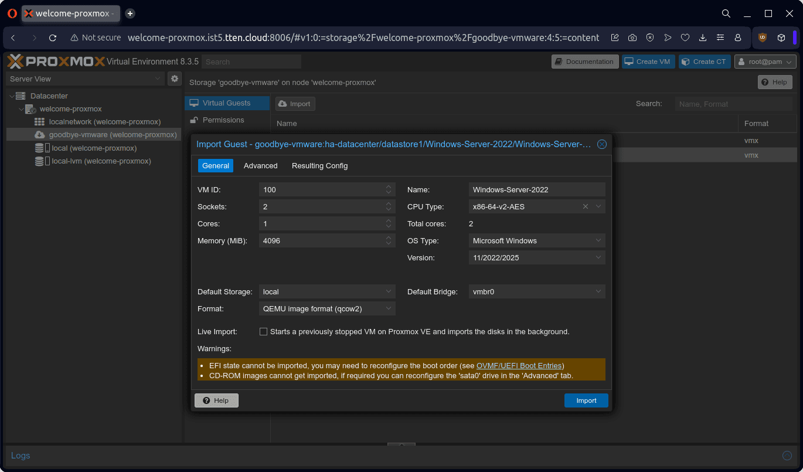Collapse the Datacenter tree node
The height and width of the screenshot is (472, 803).
pyautogui.click(x=12, y=96)
